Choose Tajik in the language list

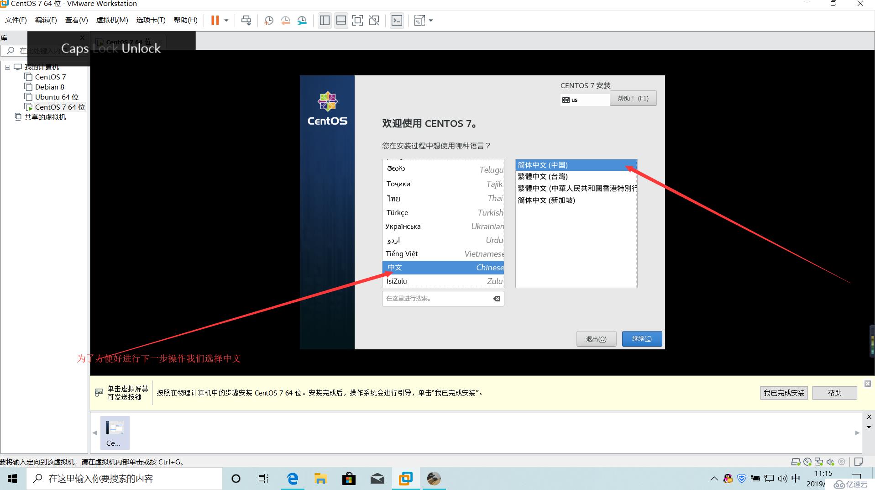point(443,184)
